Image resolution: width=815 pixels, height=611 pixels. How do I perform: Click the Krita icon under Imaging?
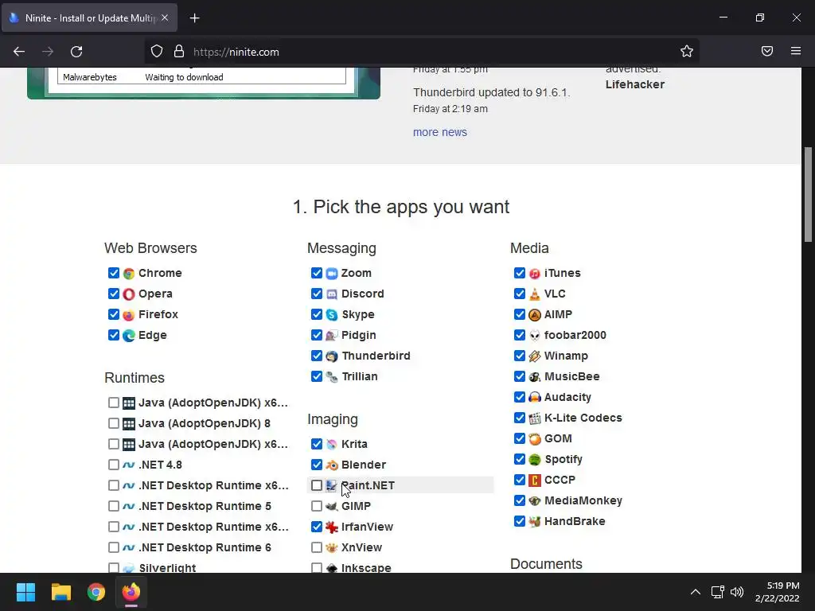click(332, 444)
